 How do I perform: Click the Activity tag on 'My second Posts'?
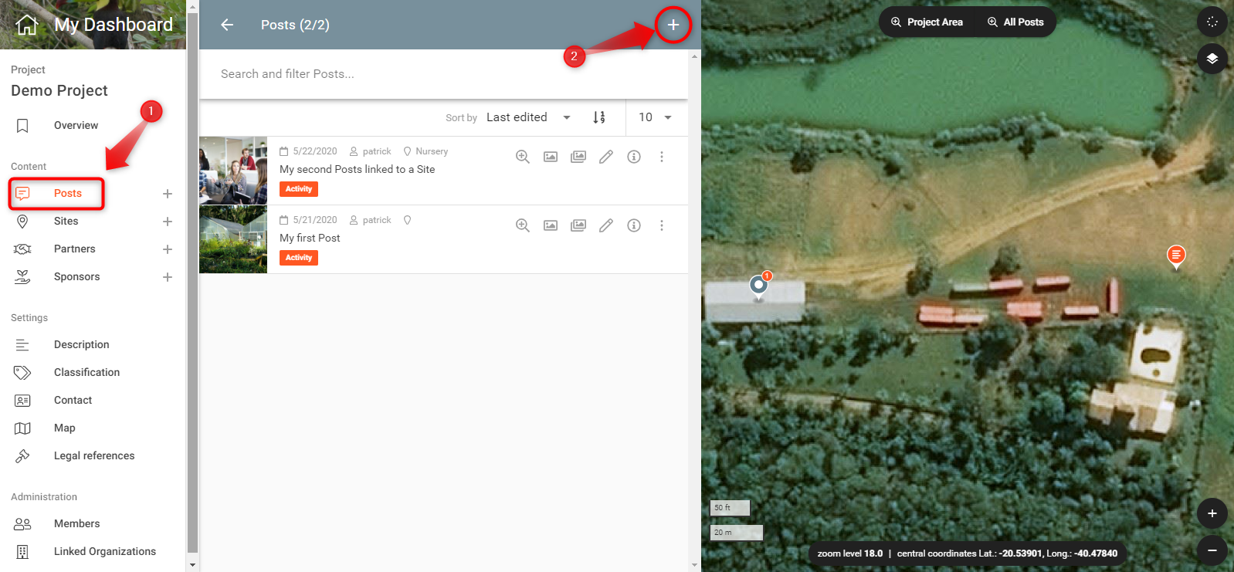tap(299, 189)
